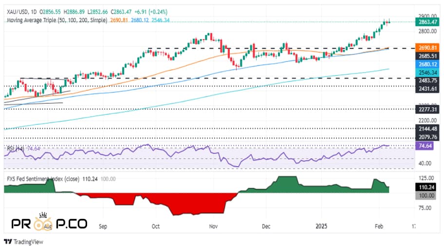Viewport: 444px width, 250px height.
Task: Click the cyan 200-period MA value 2546.34
Action: coord(161,20)
